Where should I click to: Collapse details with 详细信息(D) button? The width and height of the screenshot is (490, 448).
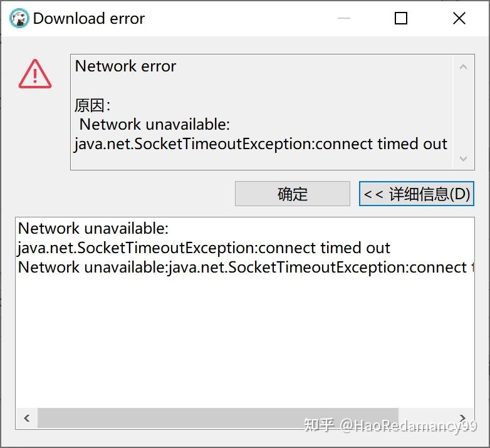tap(417, 194)
